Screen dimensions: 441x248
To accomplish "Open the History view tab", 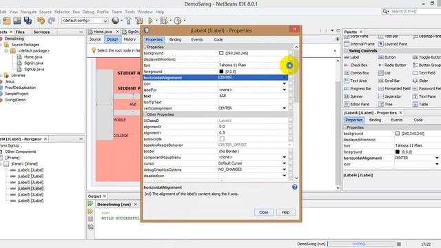I will [130, 39].
